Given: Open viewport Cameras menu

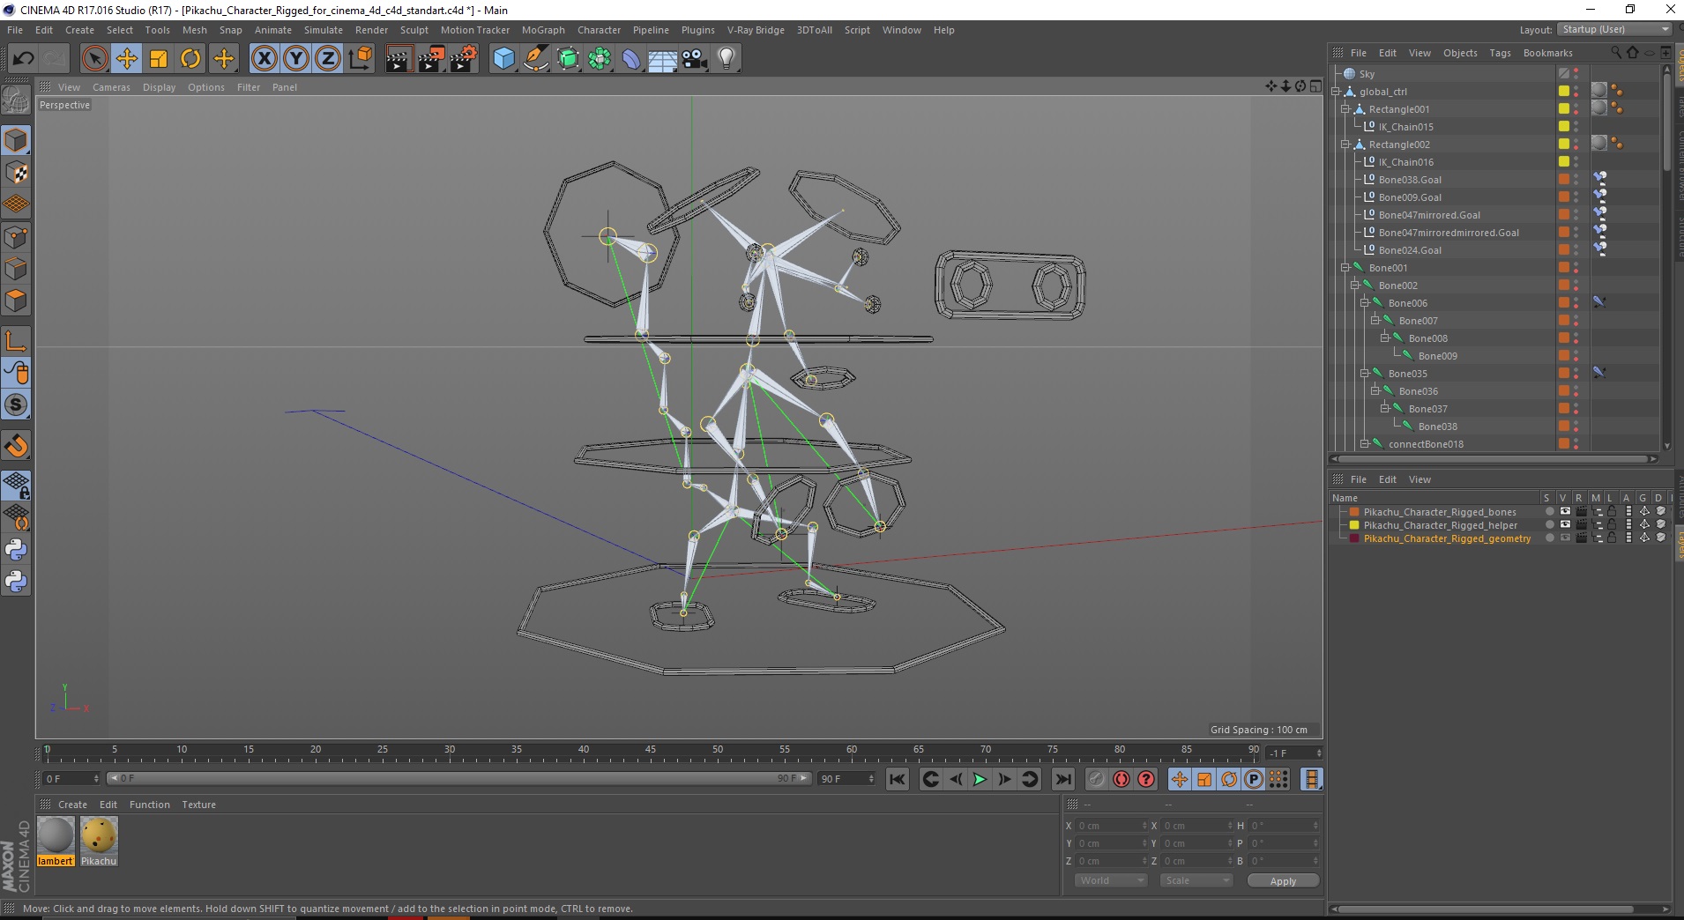Looking at the screenshot, I should (111, 87).
